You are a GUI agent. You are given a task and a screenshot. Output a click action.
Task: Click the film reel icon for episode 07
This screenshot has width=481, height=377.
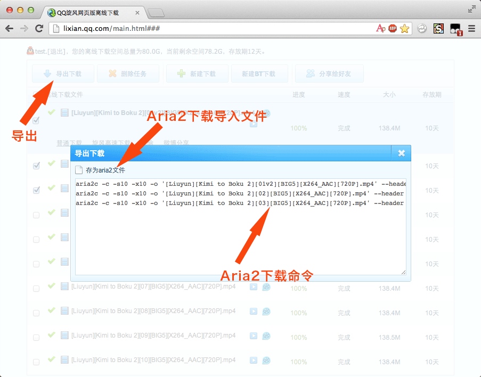point(266,287)
